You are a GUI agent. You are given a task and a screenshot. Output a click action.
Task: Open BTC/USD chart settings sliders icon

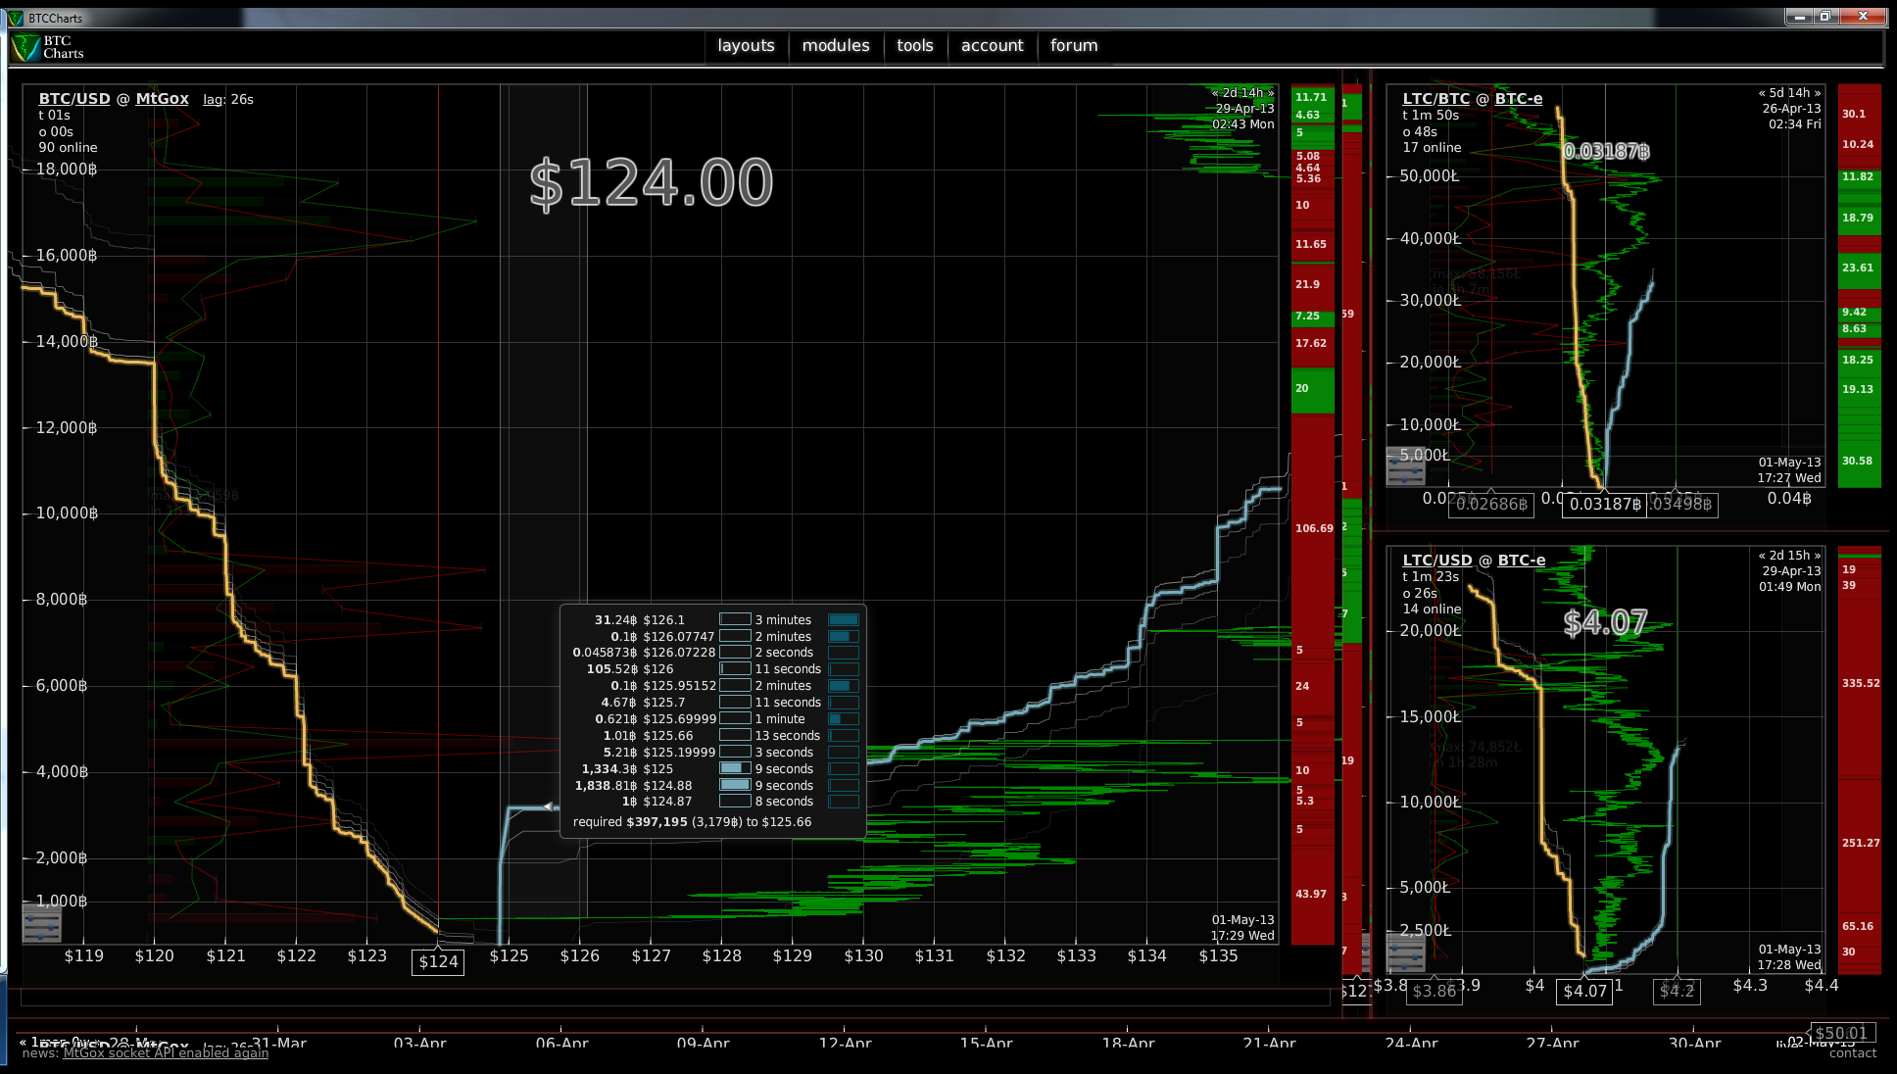click(42, 923)
